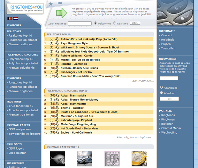The image size is (198, 168).
Task: Click music note icon beside Year Of Summer
Action: pos(57,52)
